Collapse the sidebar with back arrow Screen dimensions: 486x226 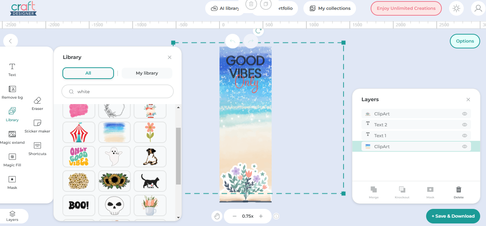coord(10,41)
